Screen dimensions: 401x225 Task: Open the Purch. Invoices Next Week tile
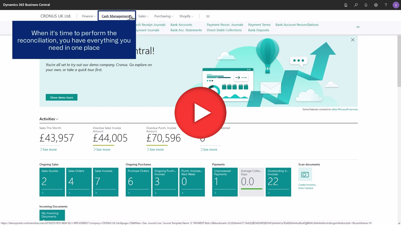192,182
